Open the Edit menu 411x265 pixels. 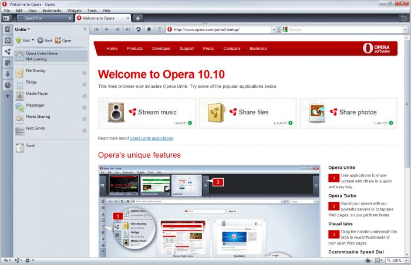19,11
